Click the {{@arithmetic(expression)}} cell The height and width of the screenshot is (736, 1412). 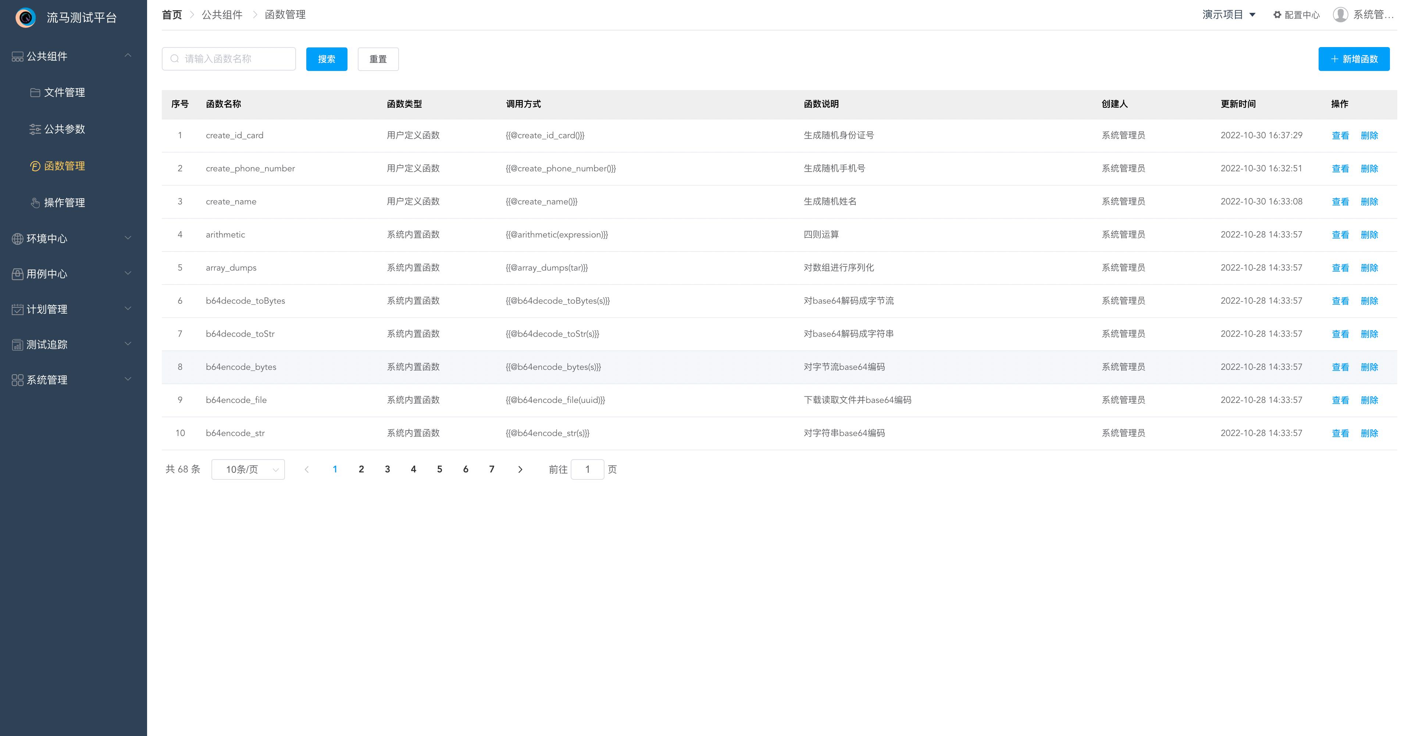tap(557, 235)
